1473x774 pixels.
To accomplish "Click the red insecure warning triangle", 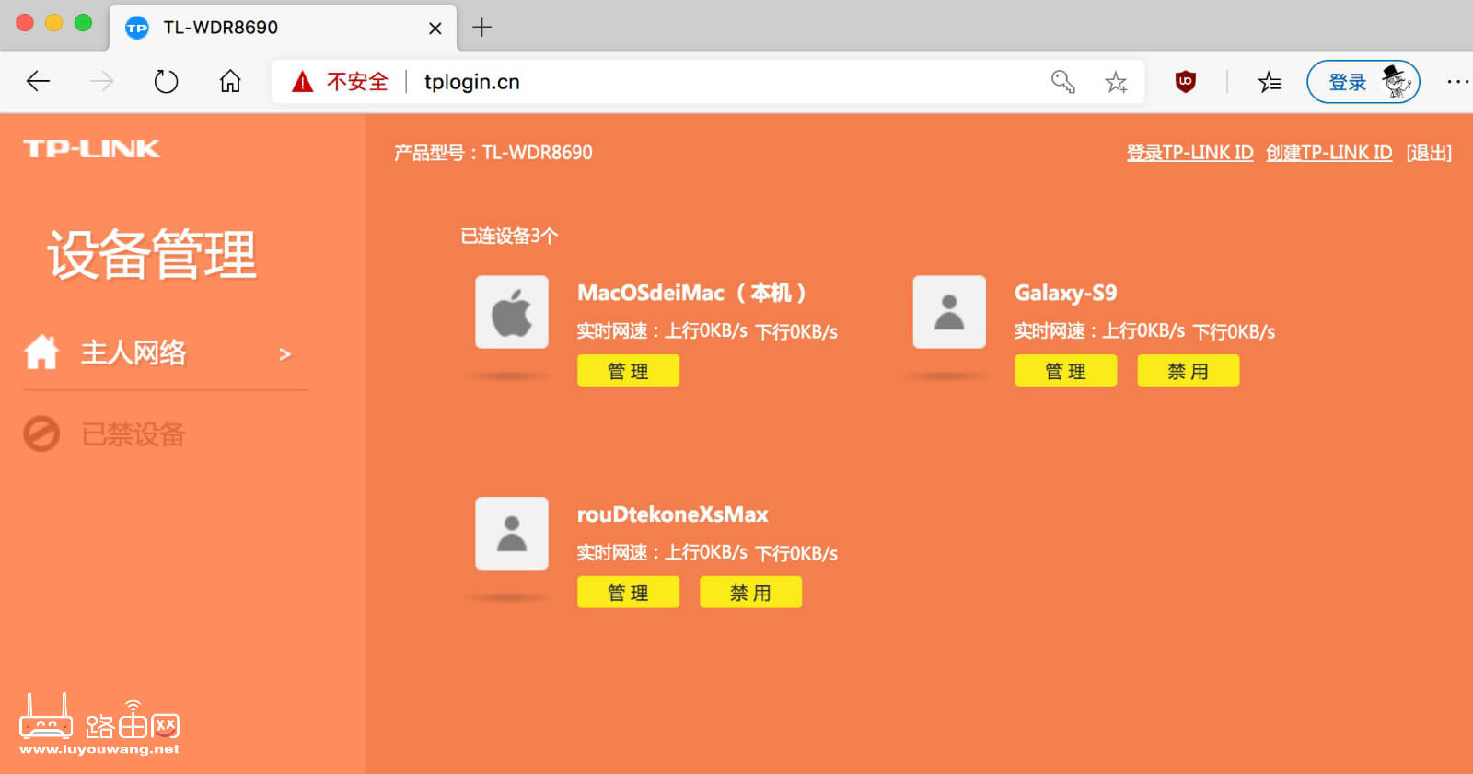I will click(302, 82).
